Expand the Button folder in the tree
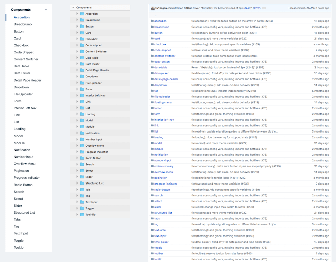 pos(77,26)
